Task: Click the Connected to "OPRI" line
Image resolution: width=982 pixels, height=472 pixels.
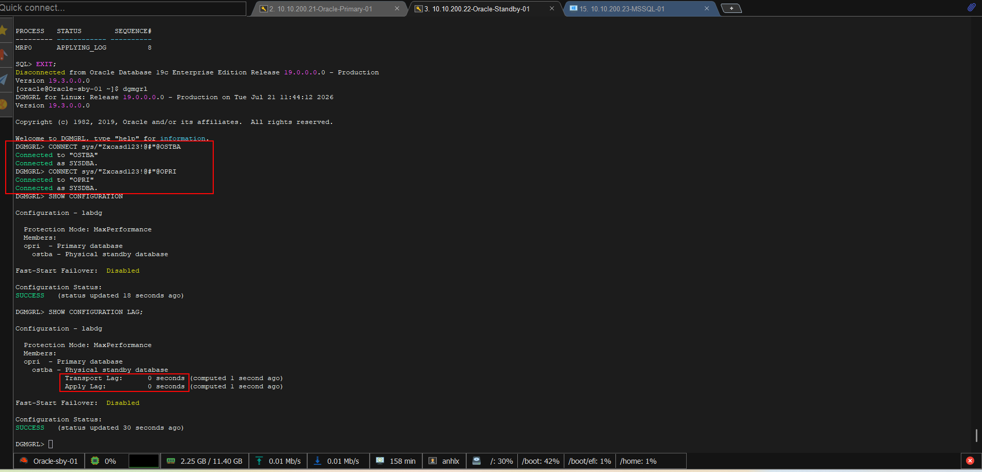Action: (x=55, y=180)
